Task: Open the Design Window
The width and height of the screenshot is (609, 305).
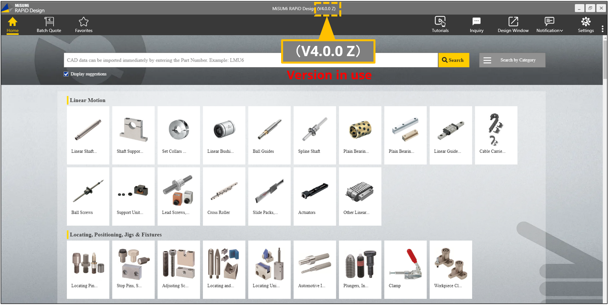Action: pyautogui.click(x=513, y=25)
